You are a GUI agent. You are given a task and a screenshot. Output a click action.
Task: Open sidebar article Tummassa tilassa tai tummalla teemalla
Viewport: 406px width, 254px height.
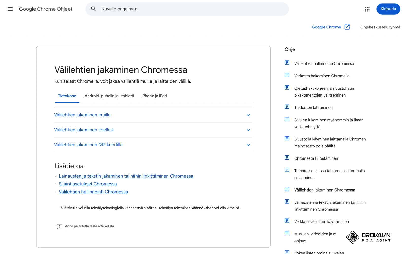(329, 174)
